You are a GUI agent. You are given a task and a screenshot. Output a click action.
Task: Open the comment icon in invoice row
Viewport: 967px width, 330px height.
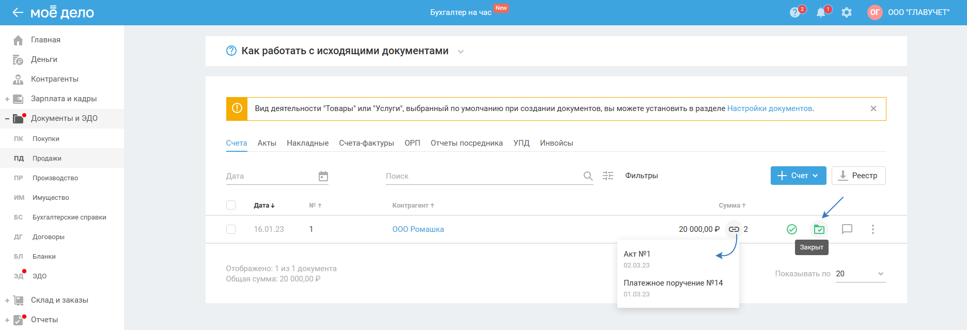847,229
